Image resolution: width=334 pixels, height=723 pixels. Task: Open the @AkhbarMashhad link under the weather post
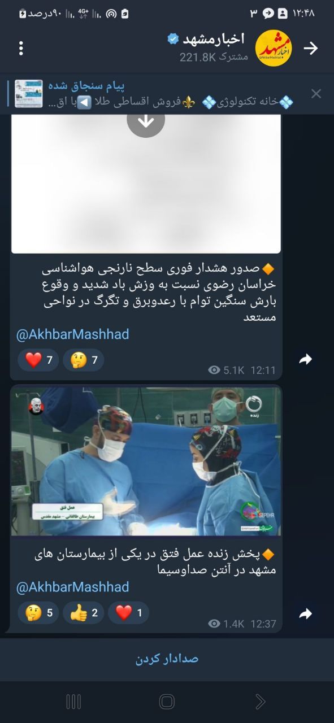[x=72, y=334]
